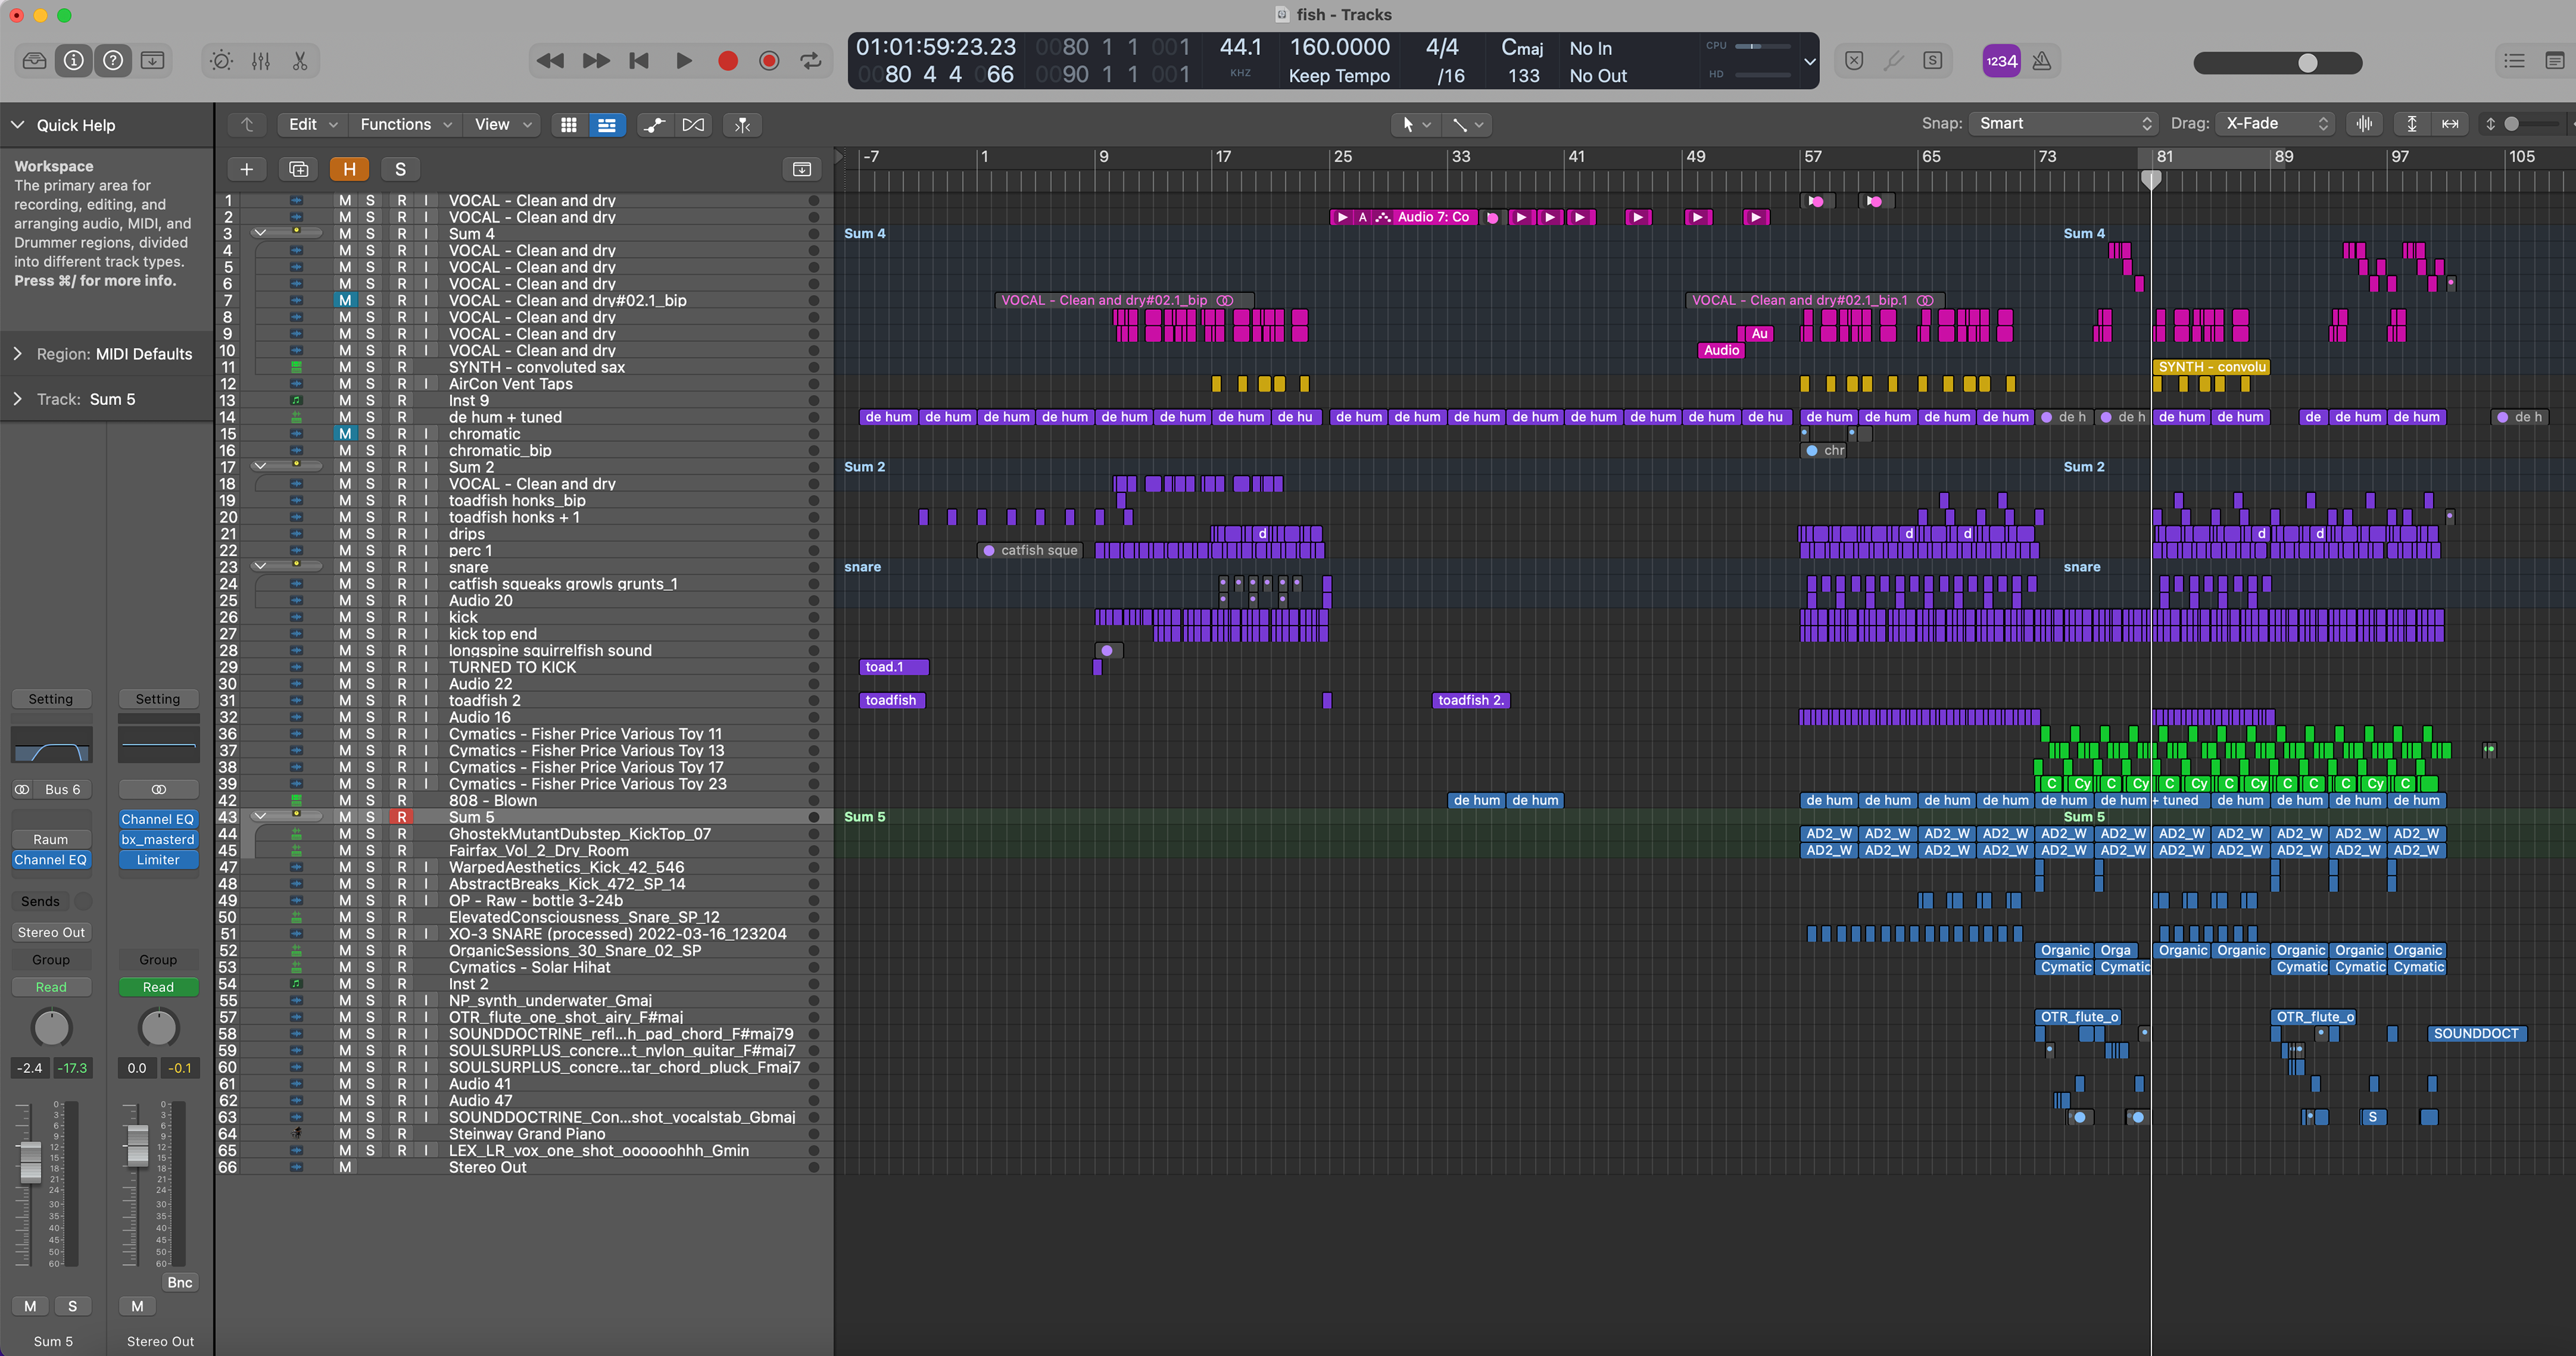The image size is (2576, 1356).
Task: Show the Grid view icon
Action: pyautogui.click(x=568, y=124)
